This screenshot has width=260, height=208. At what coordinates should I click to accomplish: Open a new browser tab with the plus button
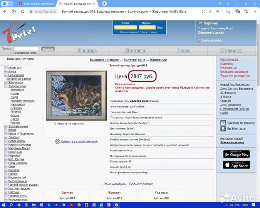pyautogui.click(x=105, y=3)
